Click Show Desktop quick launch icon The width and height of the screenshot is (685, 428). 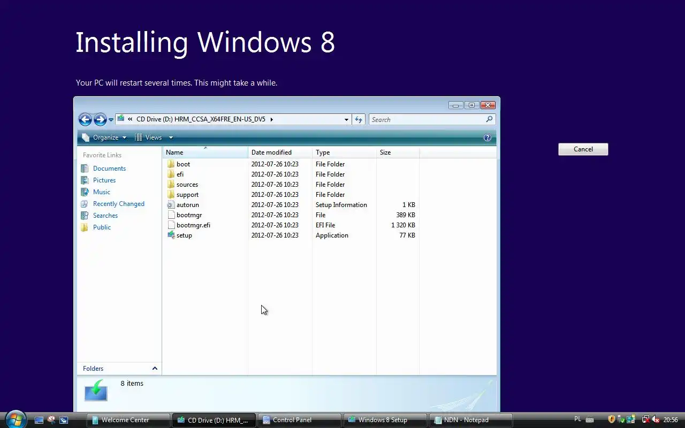[x=39, y=420]
